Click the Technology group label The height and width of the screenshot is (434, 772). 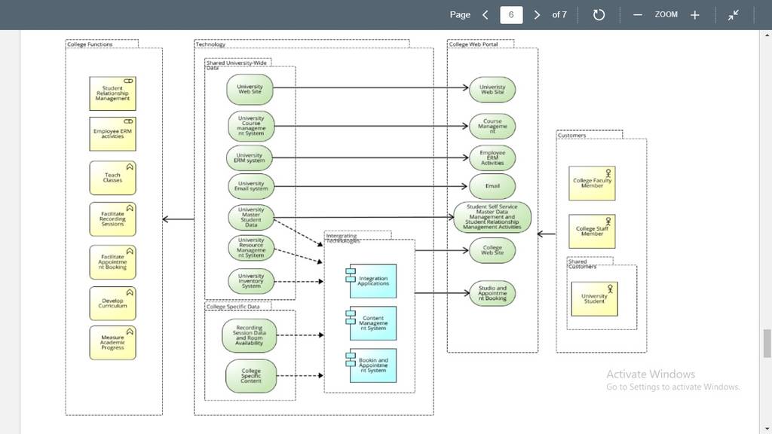point(210,44)
